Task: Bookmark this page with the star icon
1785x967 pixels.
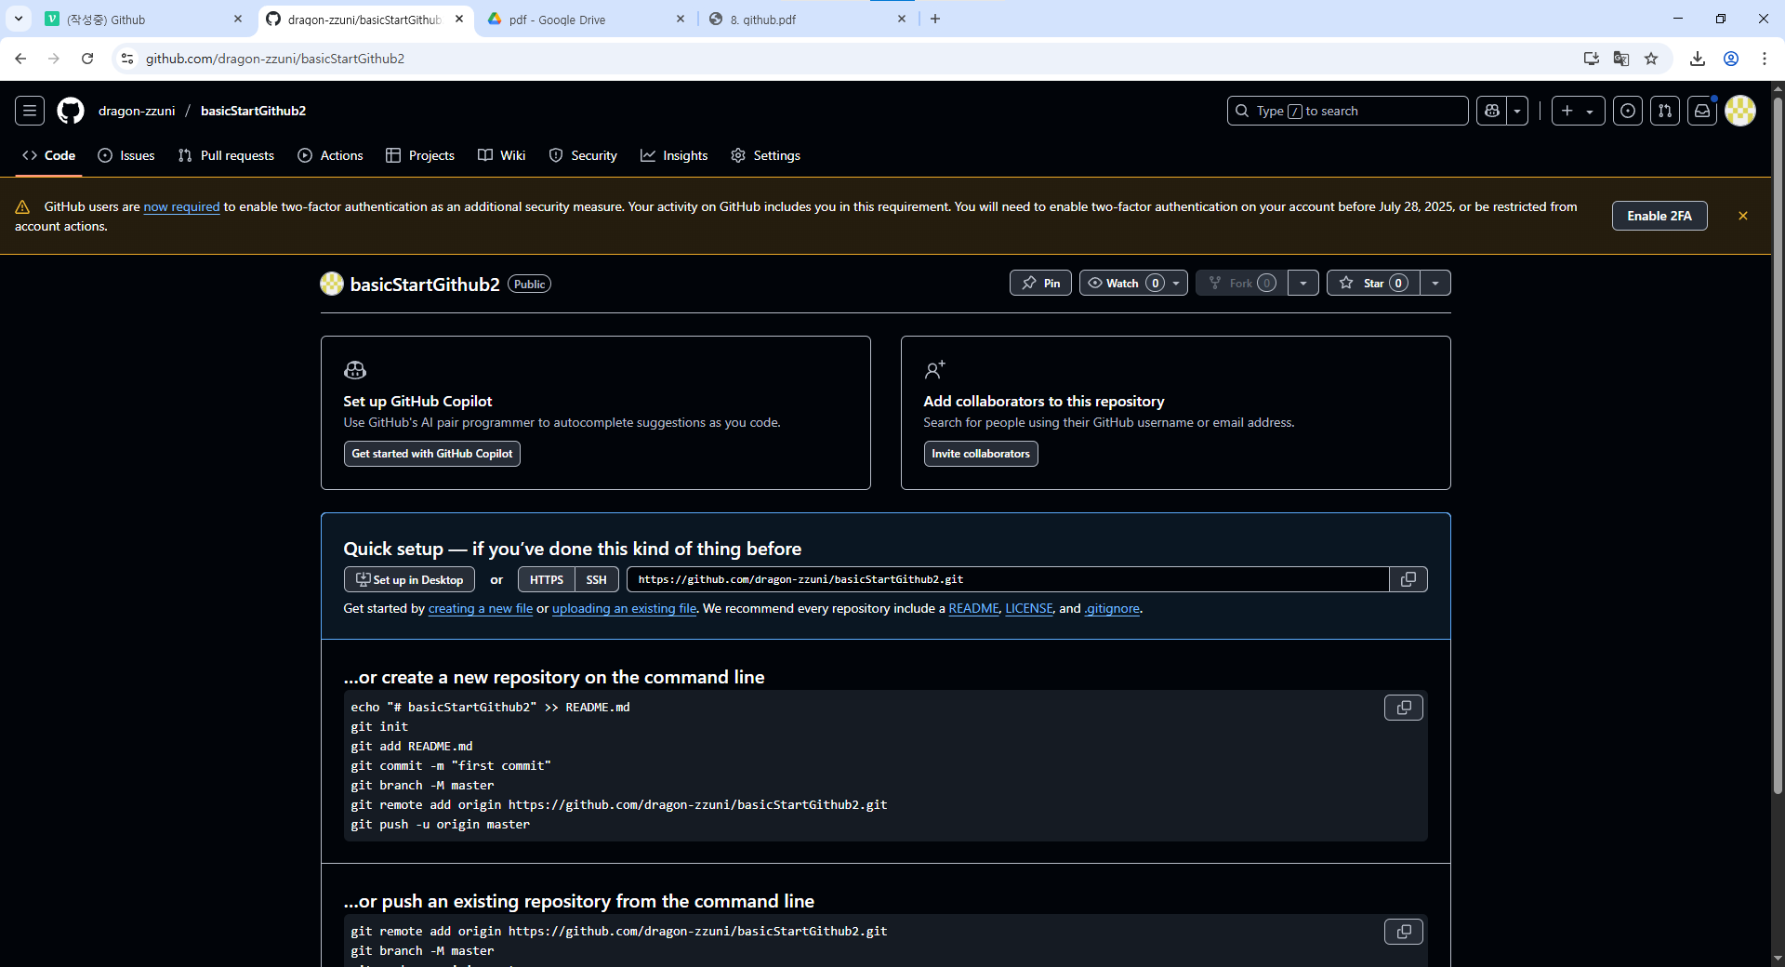Action: pos(1651,59)
